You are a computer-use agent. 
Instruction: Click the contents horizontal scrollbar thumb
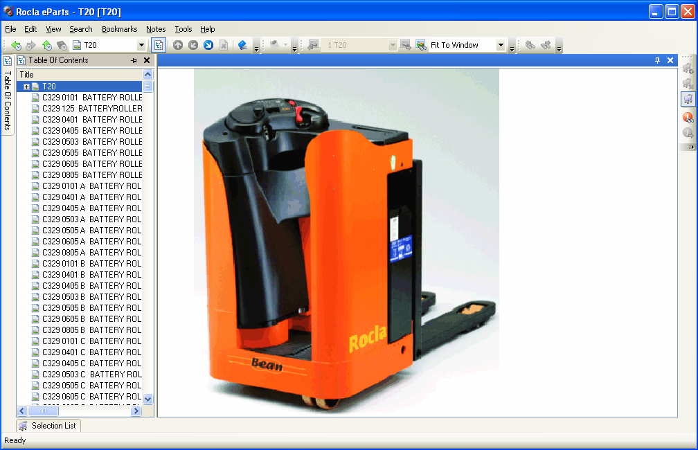pos(43,411)
